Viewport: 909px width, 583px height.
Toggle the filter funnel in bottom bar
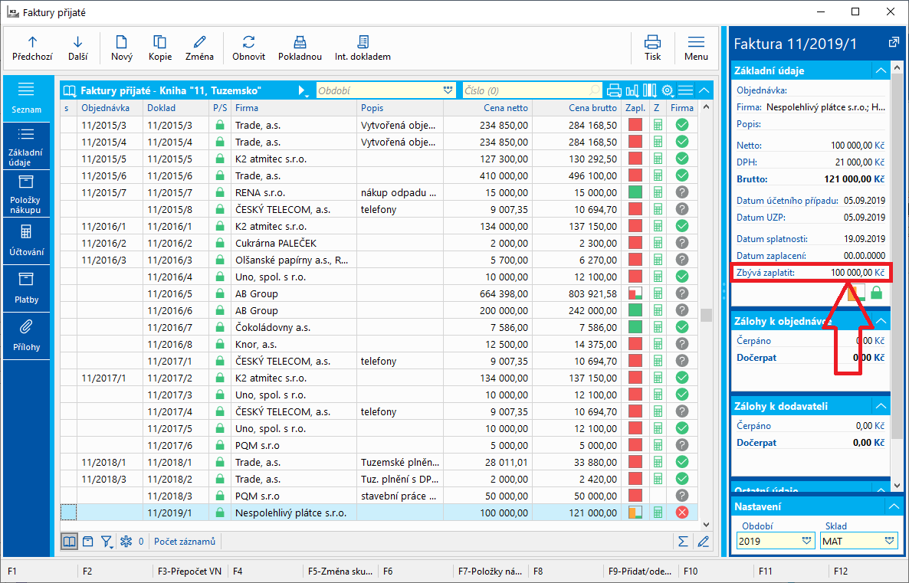107,542
